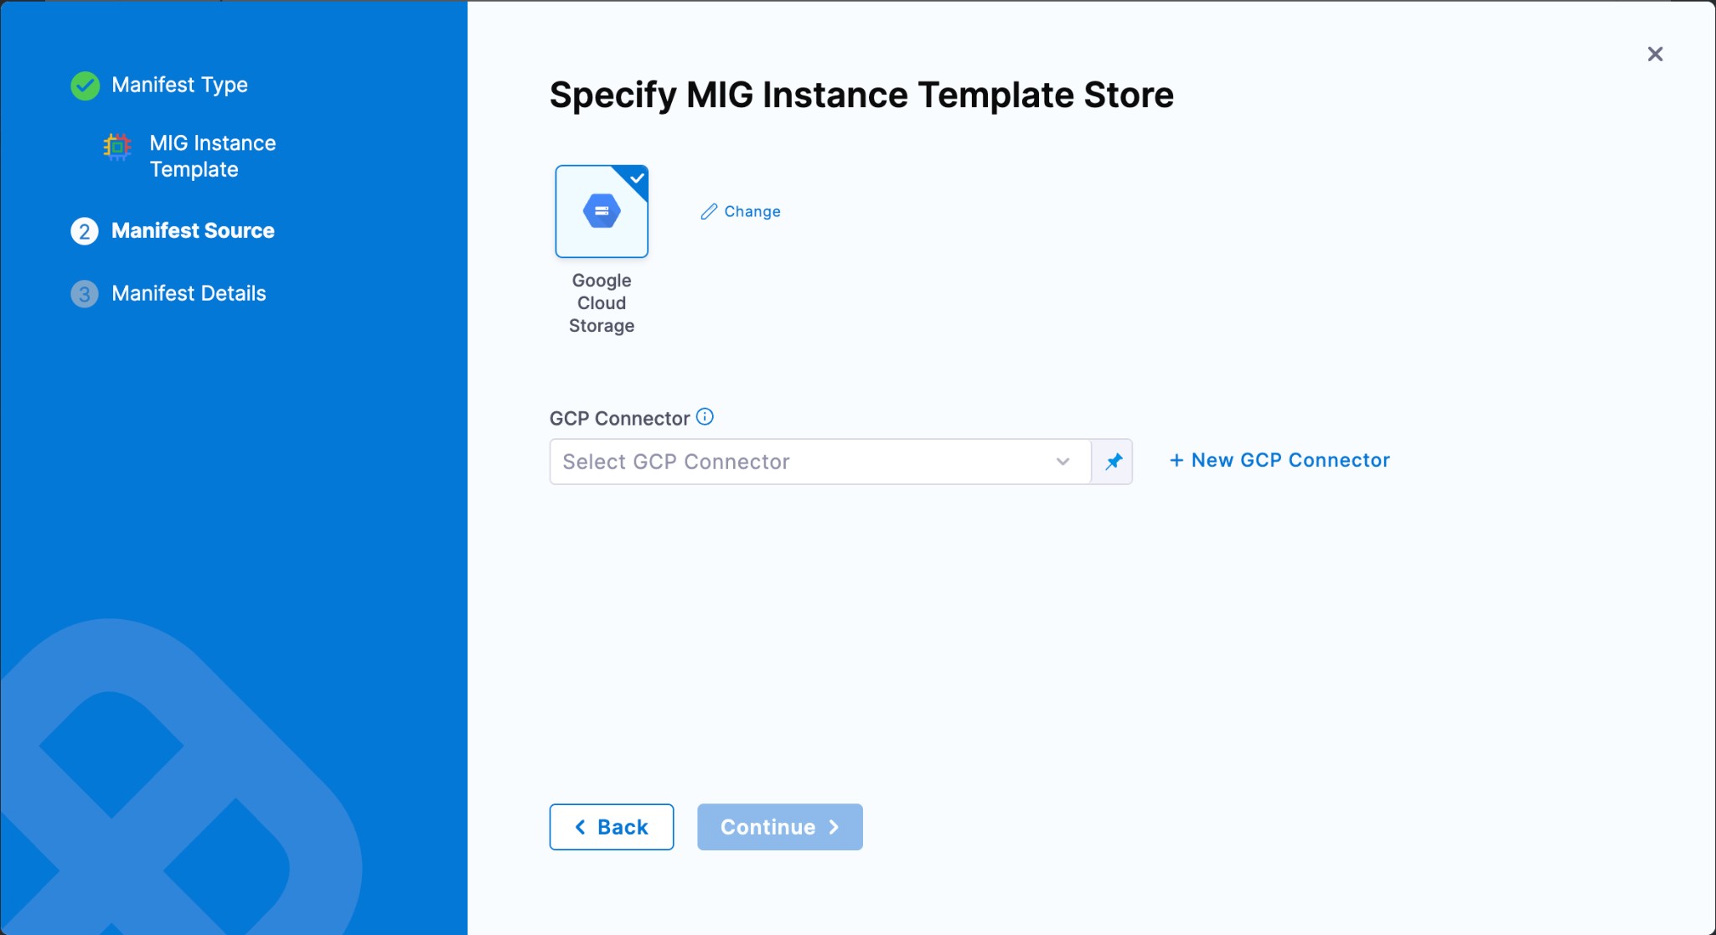Go to the Manifest Source step

point(193,230)
